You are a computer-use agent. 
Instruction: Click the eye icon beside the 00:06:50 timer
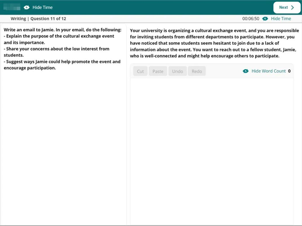[265, 19]
